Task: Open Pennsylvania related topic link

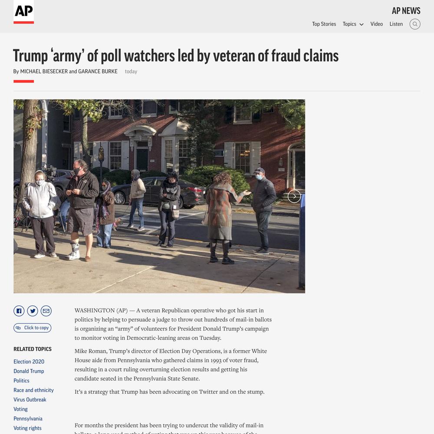Action: [x=28, y=418]
